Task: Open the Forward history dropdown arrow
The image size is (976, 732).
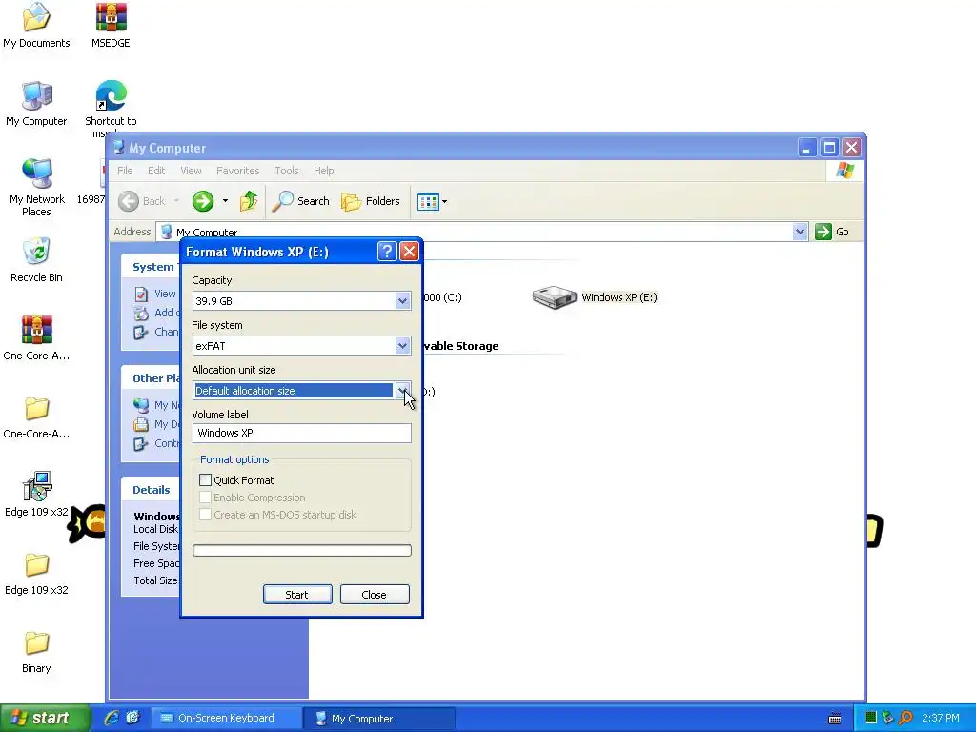Action: (225, 201)
